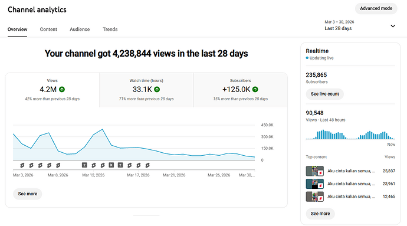The width and height of the screenshot is (407, 226).
Task: Open the date range chevron dropdown
Action: point(393,26)
